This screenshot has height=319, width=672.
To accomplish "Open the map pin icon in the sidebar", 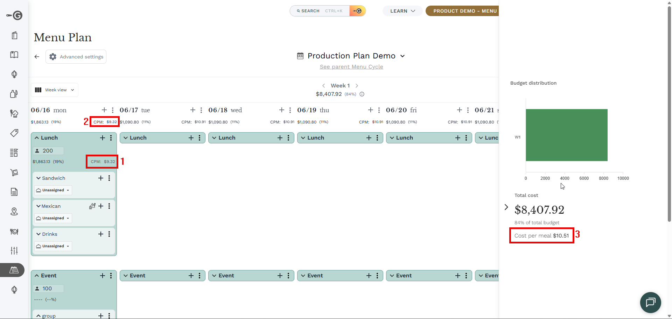I will pos(14,211).
